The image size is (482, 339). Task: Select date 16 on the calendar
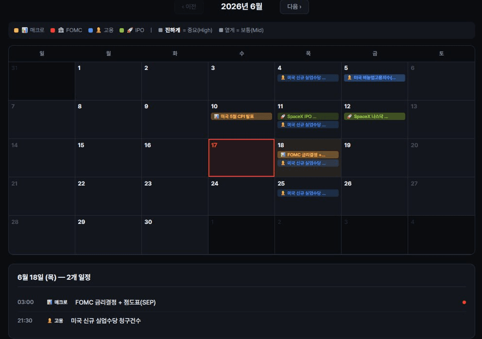click(x=174, y=158)
